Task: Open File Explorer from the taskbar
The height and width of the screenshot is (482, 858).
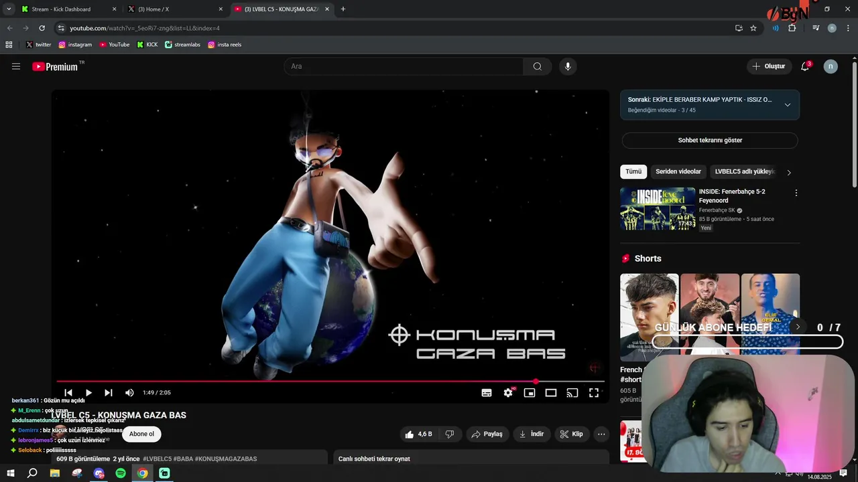Action: [x=55, y=473]
